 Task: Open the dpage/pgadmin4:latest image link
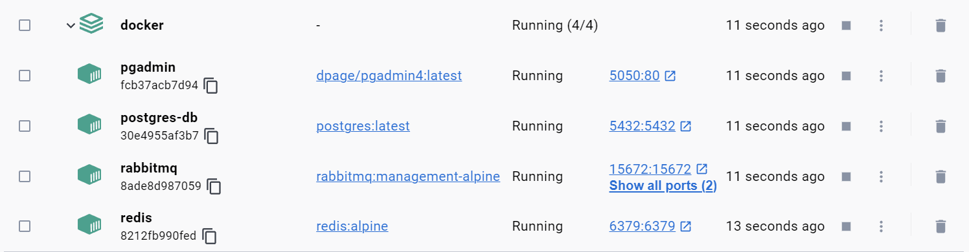point(389,76)
